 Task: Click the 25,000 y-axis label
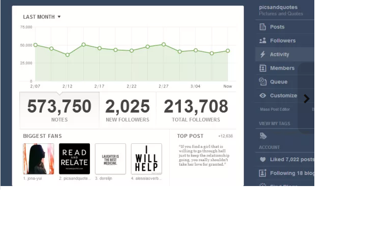(26, 63)
